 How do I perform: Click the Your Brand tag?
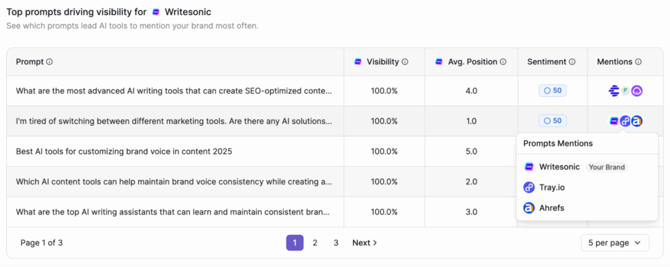[x=607, y=167]
